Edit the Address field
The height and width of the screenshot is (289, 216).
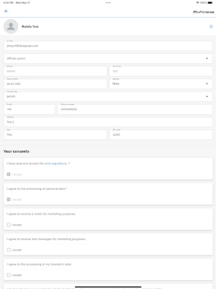point(108,122)
